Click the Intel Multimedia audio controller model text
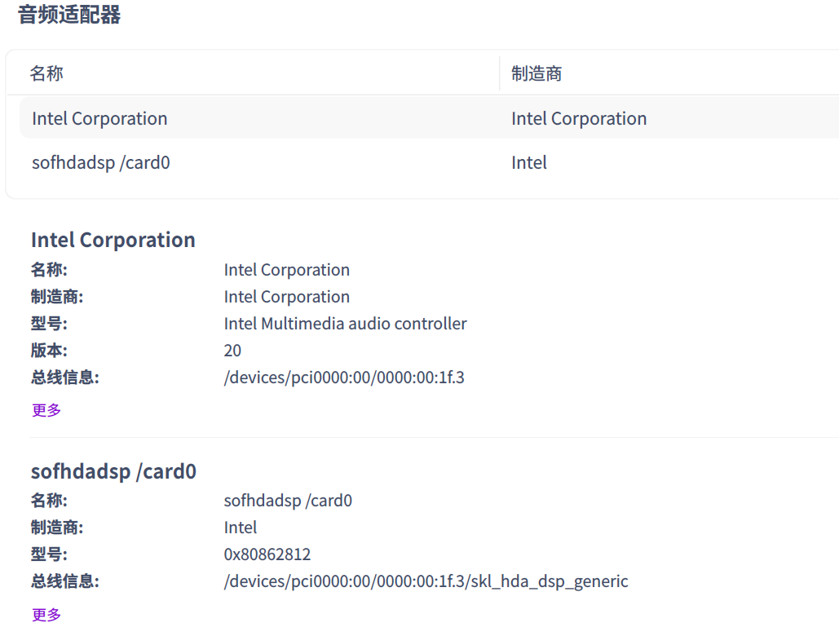 (346, 324)
